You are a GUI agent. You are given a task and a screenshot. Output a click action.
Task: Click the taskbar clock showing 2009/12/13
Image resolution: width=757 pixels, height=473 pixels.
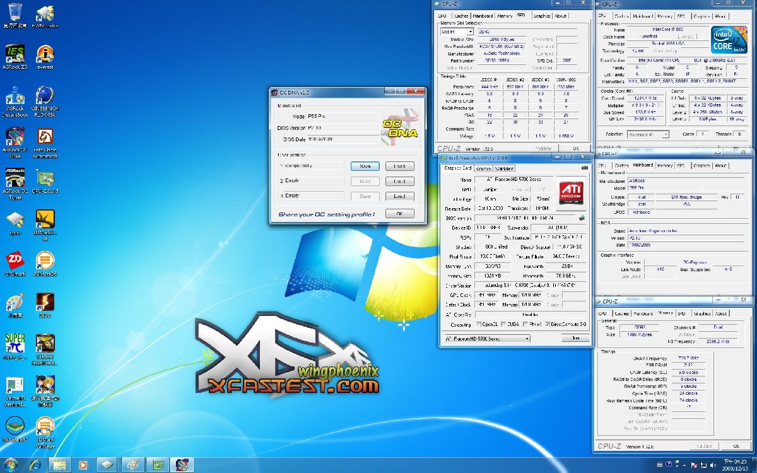coord(734,465)
